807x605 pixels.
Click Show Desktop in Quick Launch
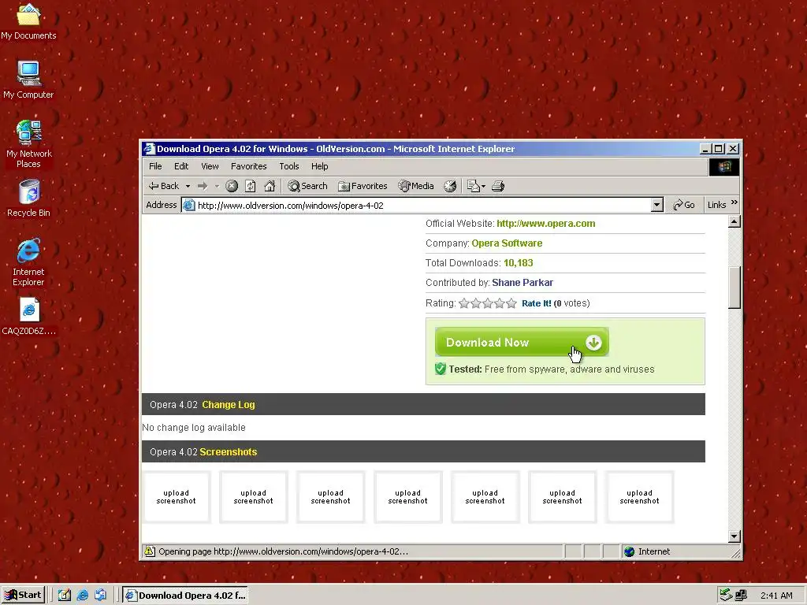[x=64, y=596]
